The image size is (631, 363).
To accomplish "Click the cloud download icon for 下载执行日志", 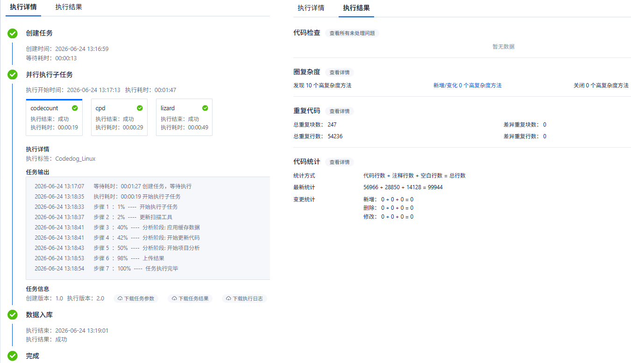I will click(229, 299).
